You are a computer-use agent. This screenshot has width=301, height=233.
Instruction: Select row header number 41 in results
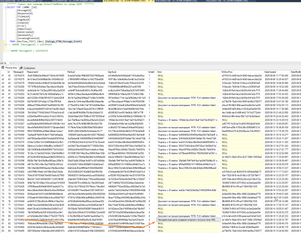tap(3, 76)
